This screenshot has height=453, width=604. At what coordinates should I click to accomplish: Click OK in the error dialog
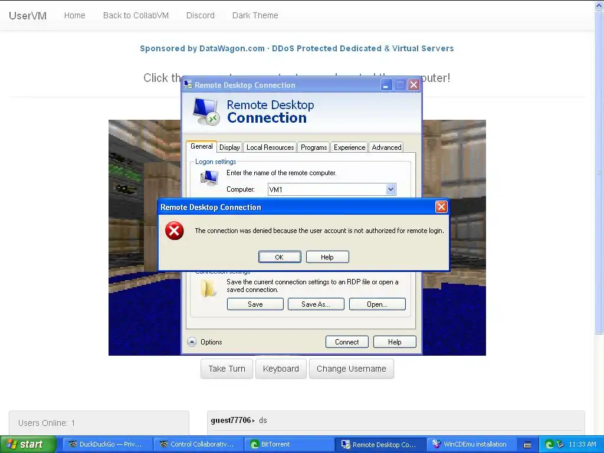280,257
